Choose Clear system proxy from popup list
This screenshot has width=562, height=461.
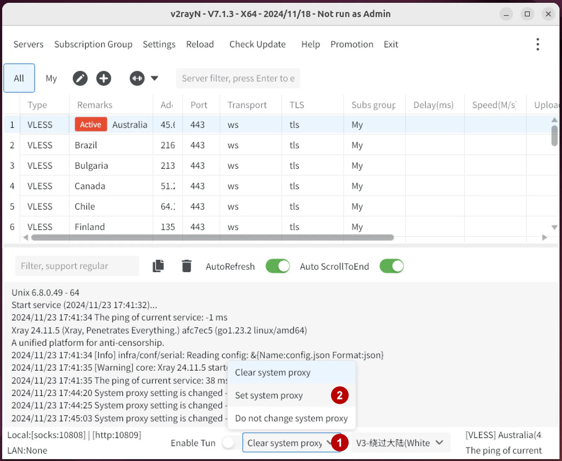click(291, 372)
